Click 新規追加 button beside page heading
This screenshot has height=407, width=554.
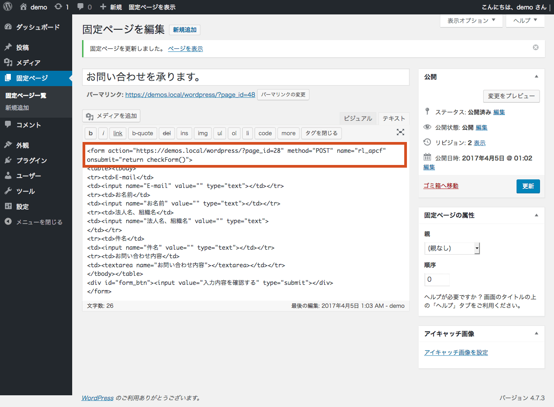tap(185, 30)
